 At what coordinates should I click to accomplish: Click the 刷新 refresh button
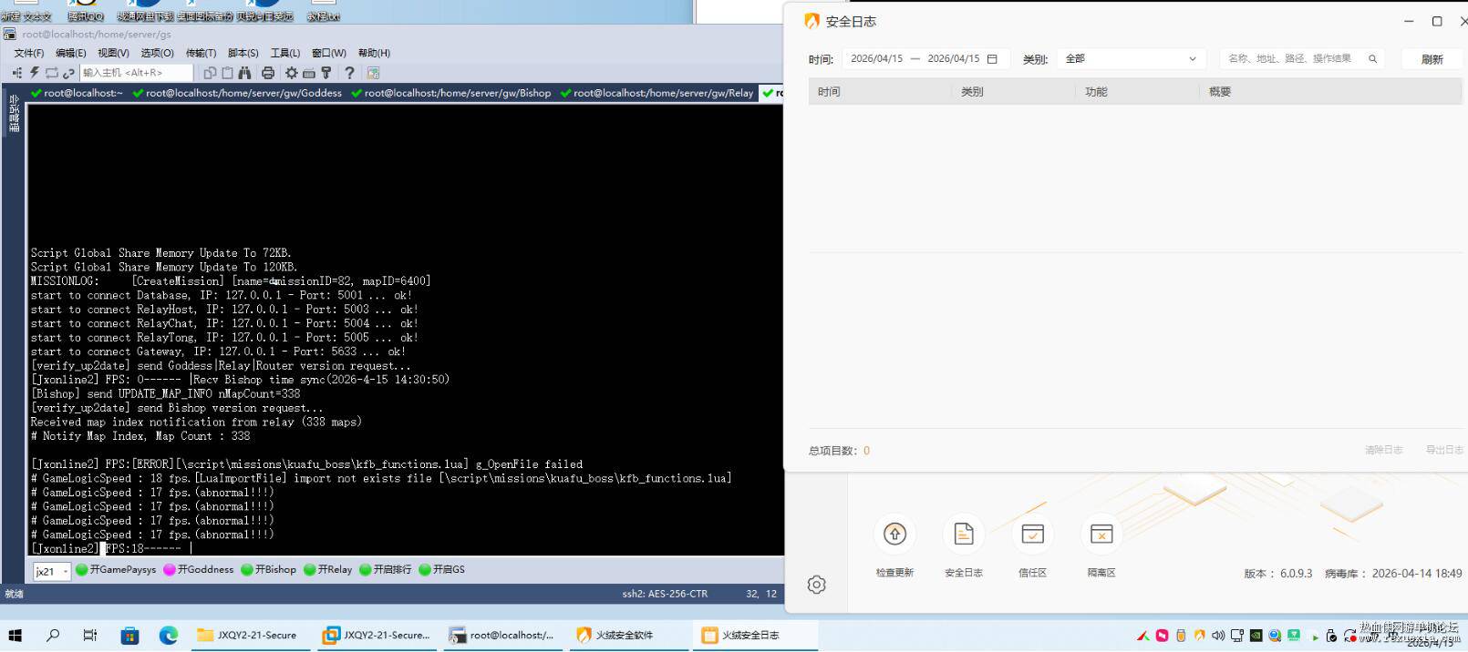click(x=1432, y=59)
